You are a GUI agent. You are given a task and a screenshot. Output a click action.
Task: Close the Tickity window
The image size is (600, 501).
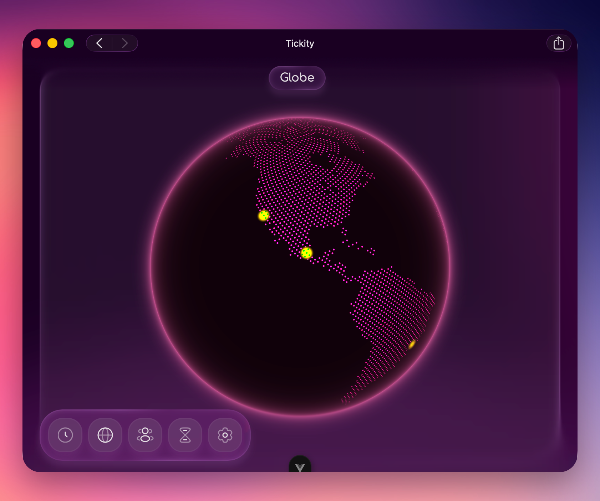(36, 43)
